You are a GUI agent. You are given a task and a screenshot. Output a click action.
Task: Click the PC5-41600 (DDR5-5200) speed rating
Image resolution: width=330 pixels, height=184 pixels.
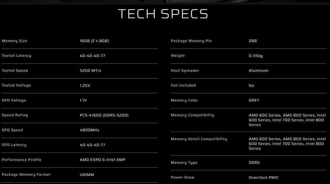[x=104, y=115]
